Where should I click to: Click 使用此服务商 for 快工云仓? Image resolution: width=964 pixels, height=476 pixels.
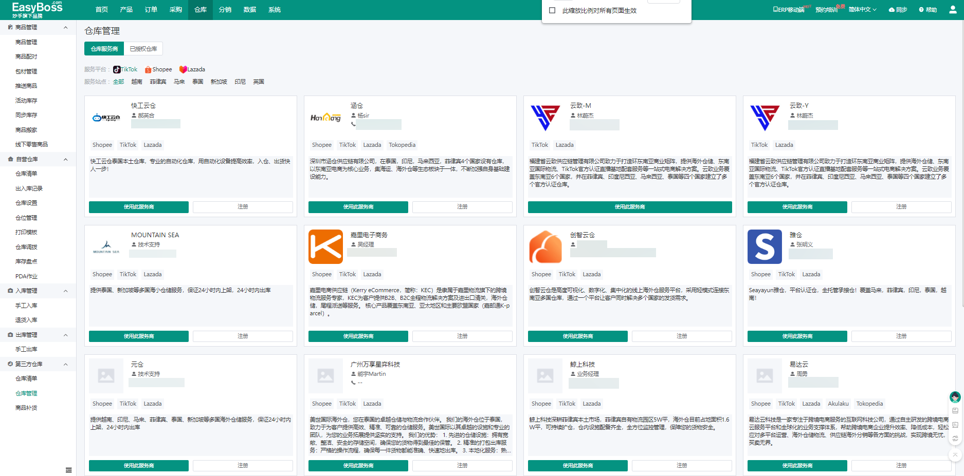tap(139, 207)
